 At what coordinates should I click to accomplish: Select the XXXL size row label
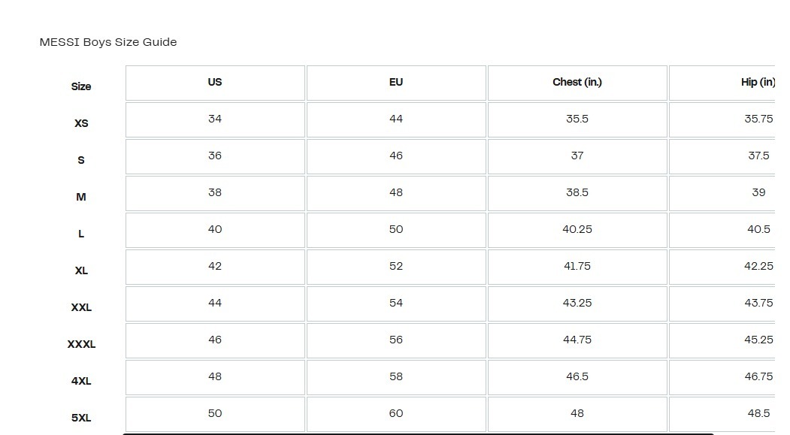[x=81, y=344]
